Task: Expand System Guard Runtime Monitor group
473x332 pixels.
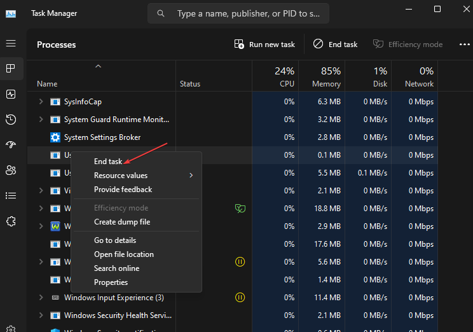Action: tap(41, 120)
